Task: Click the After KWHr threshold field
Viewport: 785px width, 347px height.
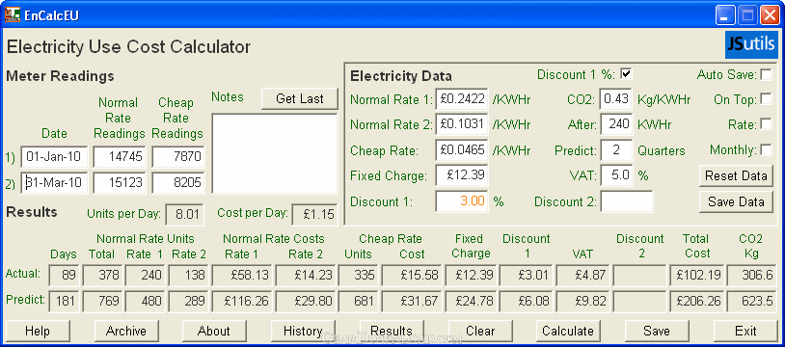Action: click(616, 124)
